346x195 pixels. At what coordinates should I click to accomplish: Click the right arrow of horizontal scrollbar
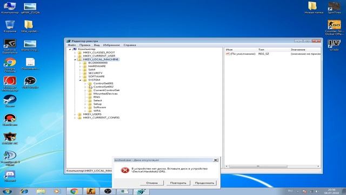318,166
